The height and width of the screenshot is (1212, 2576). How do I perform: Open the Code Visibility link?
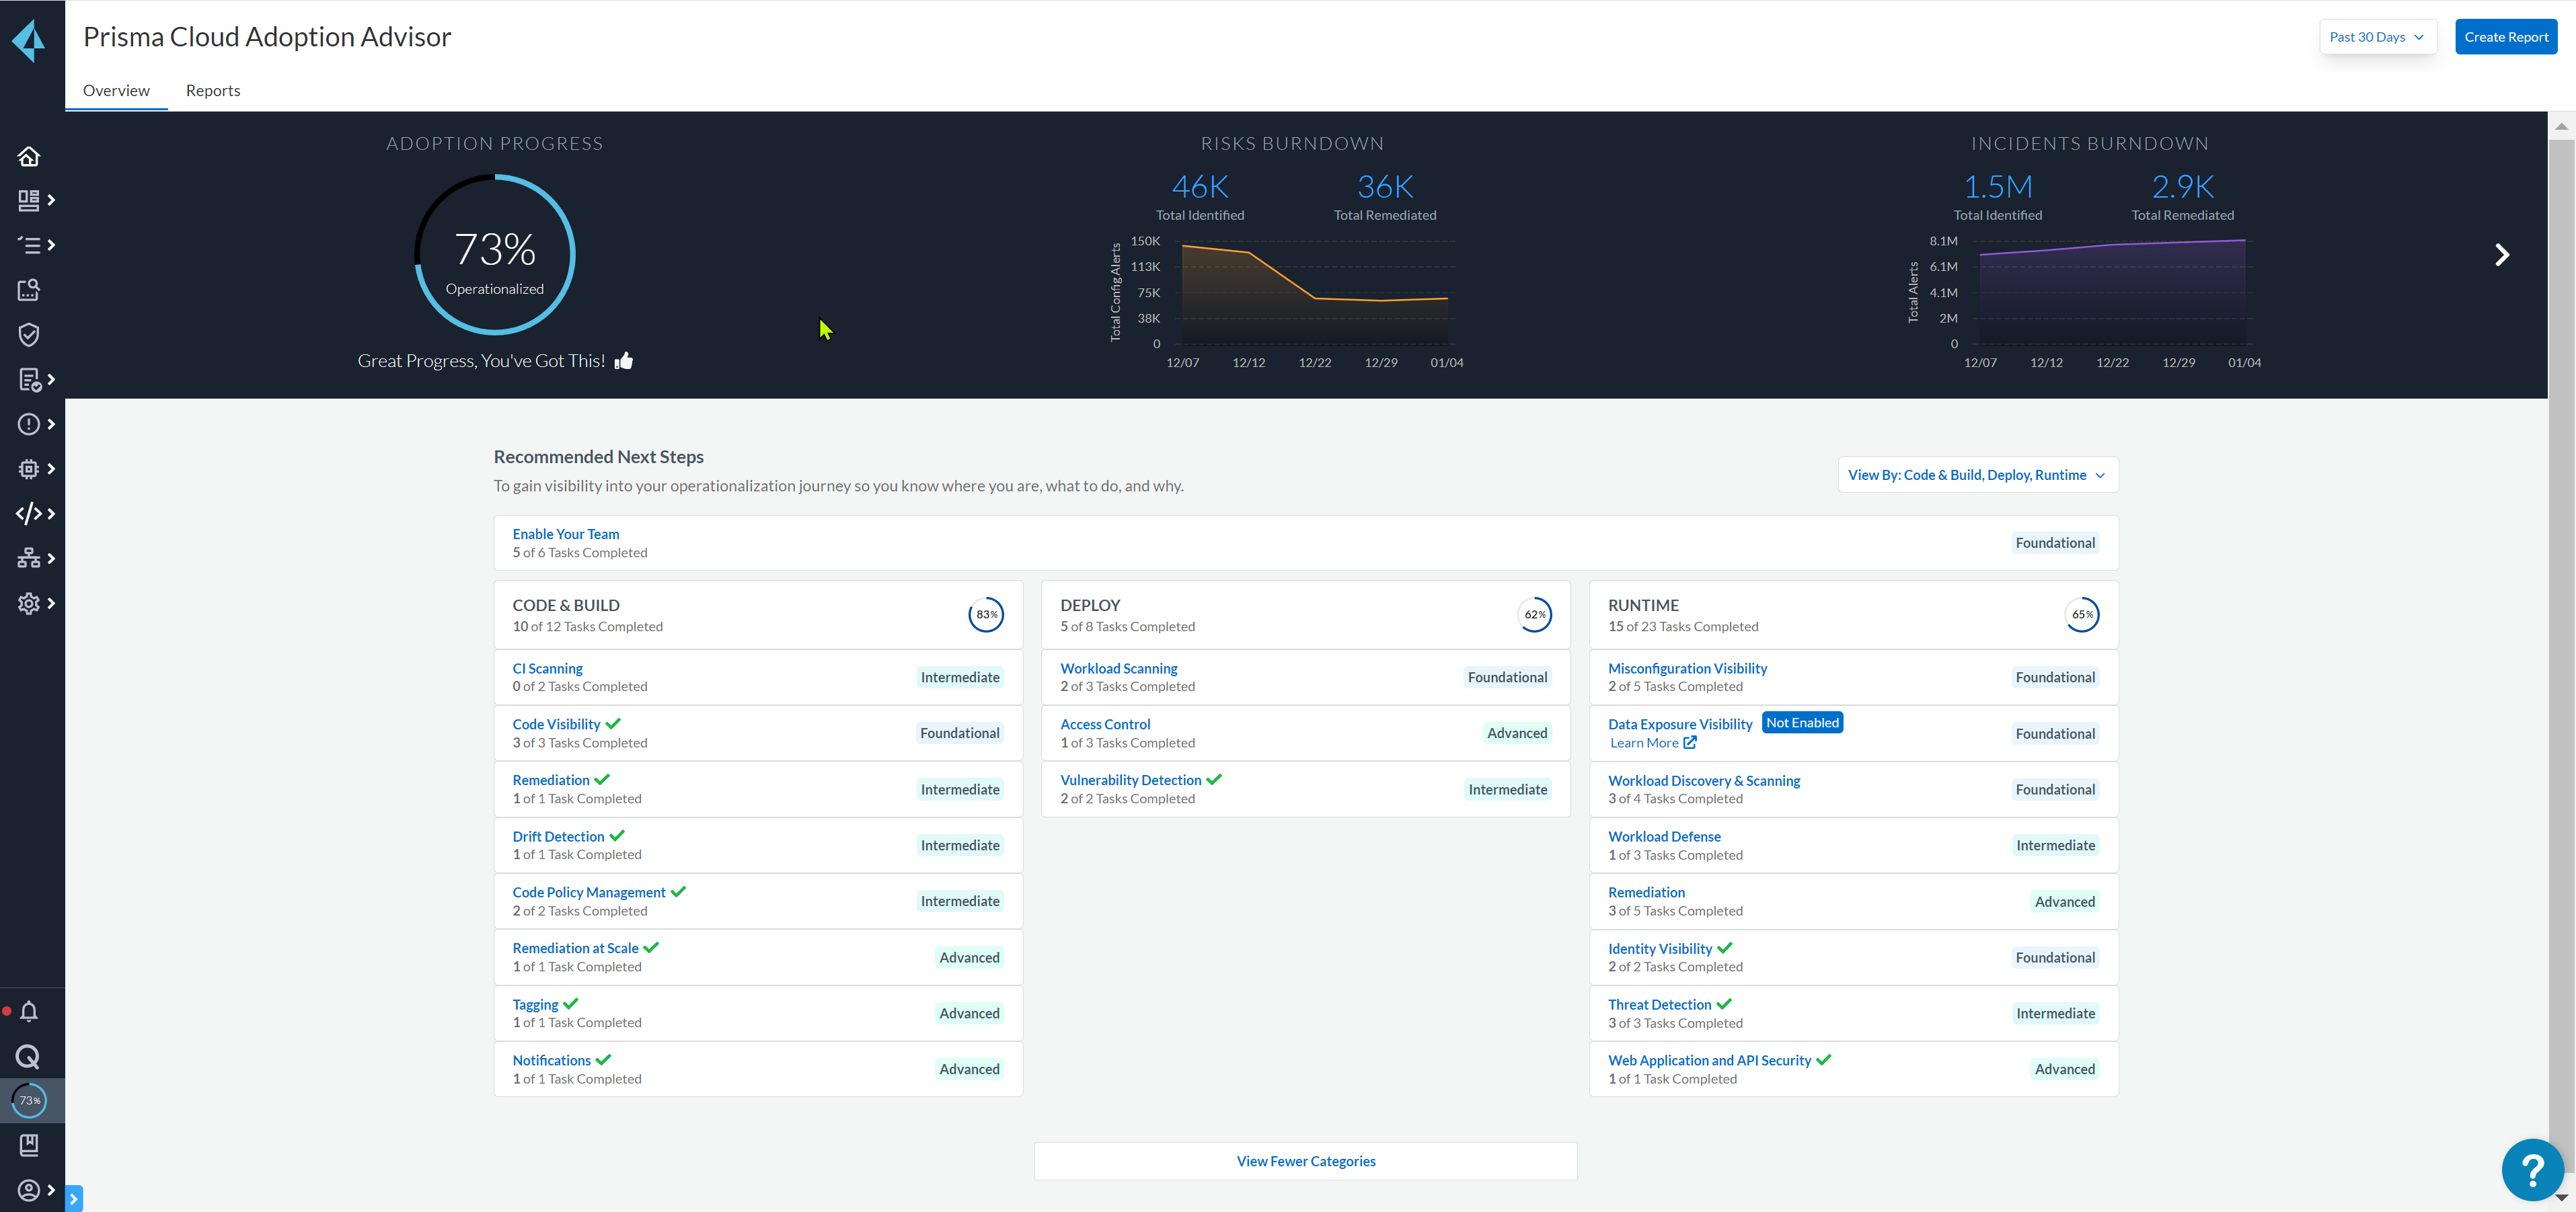(x=556, y=725)
